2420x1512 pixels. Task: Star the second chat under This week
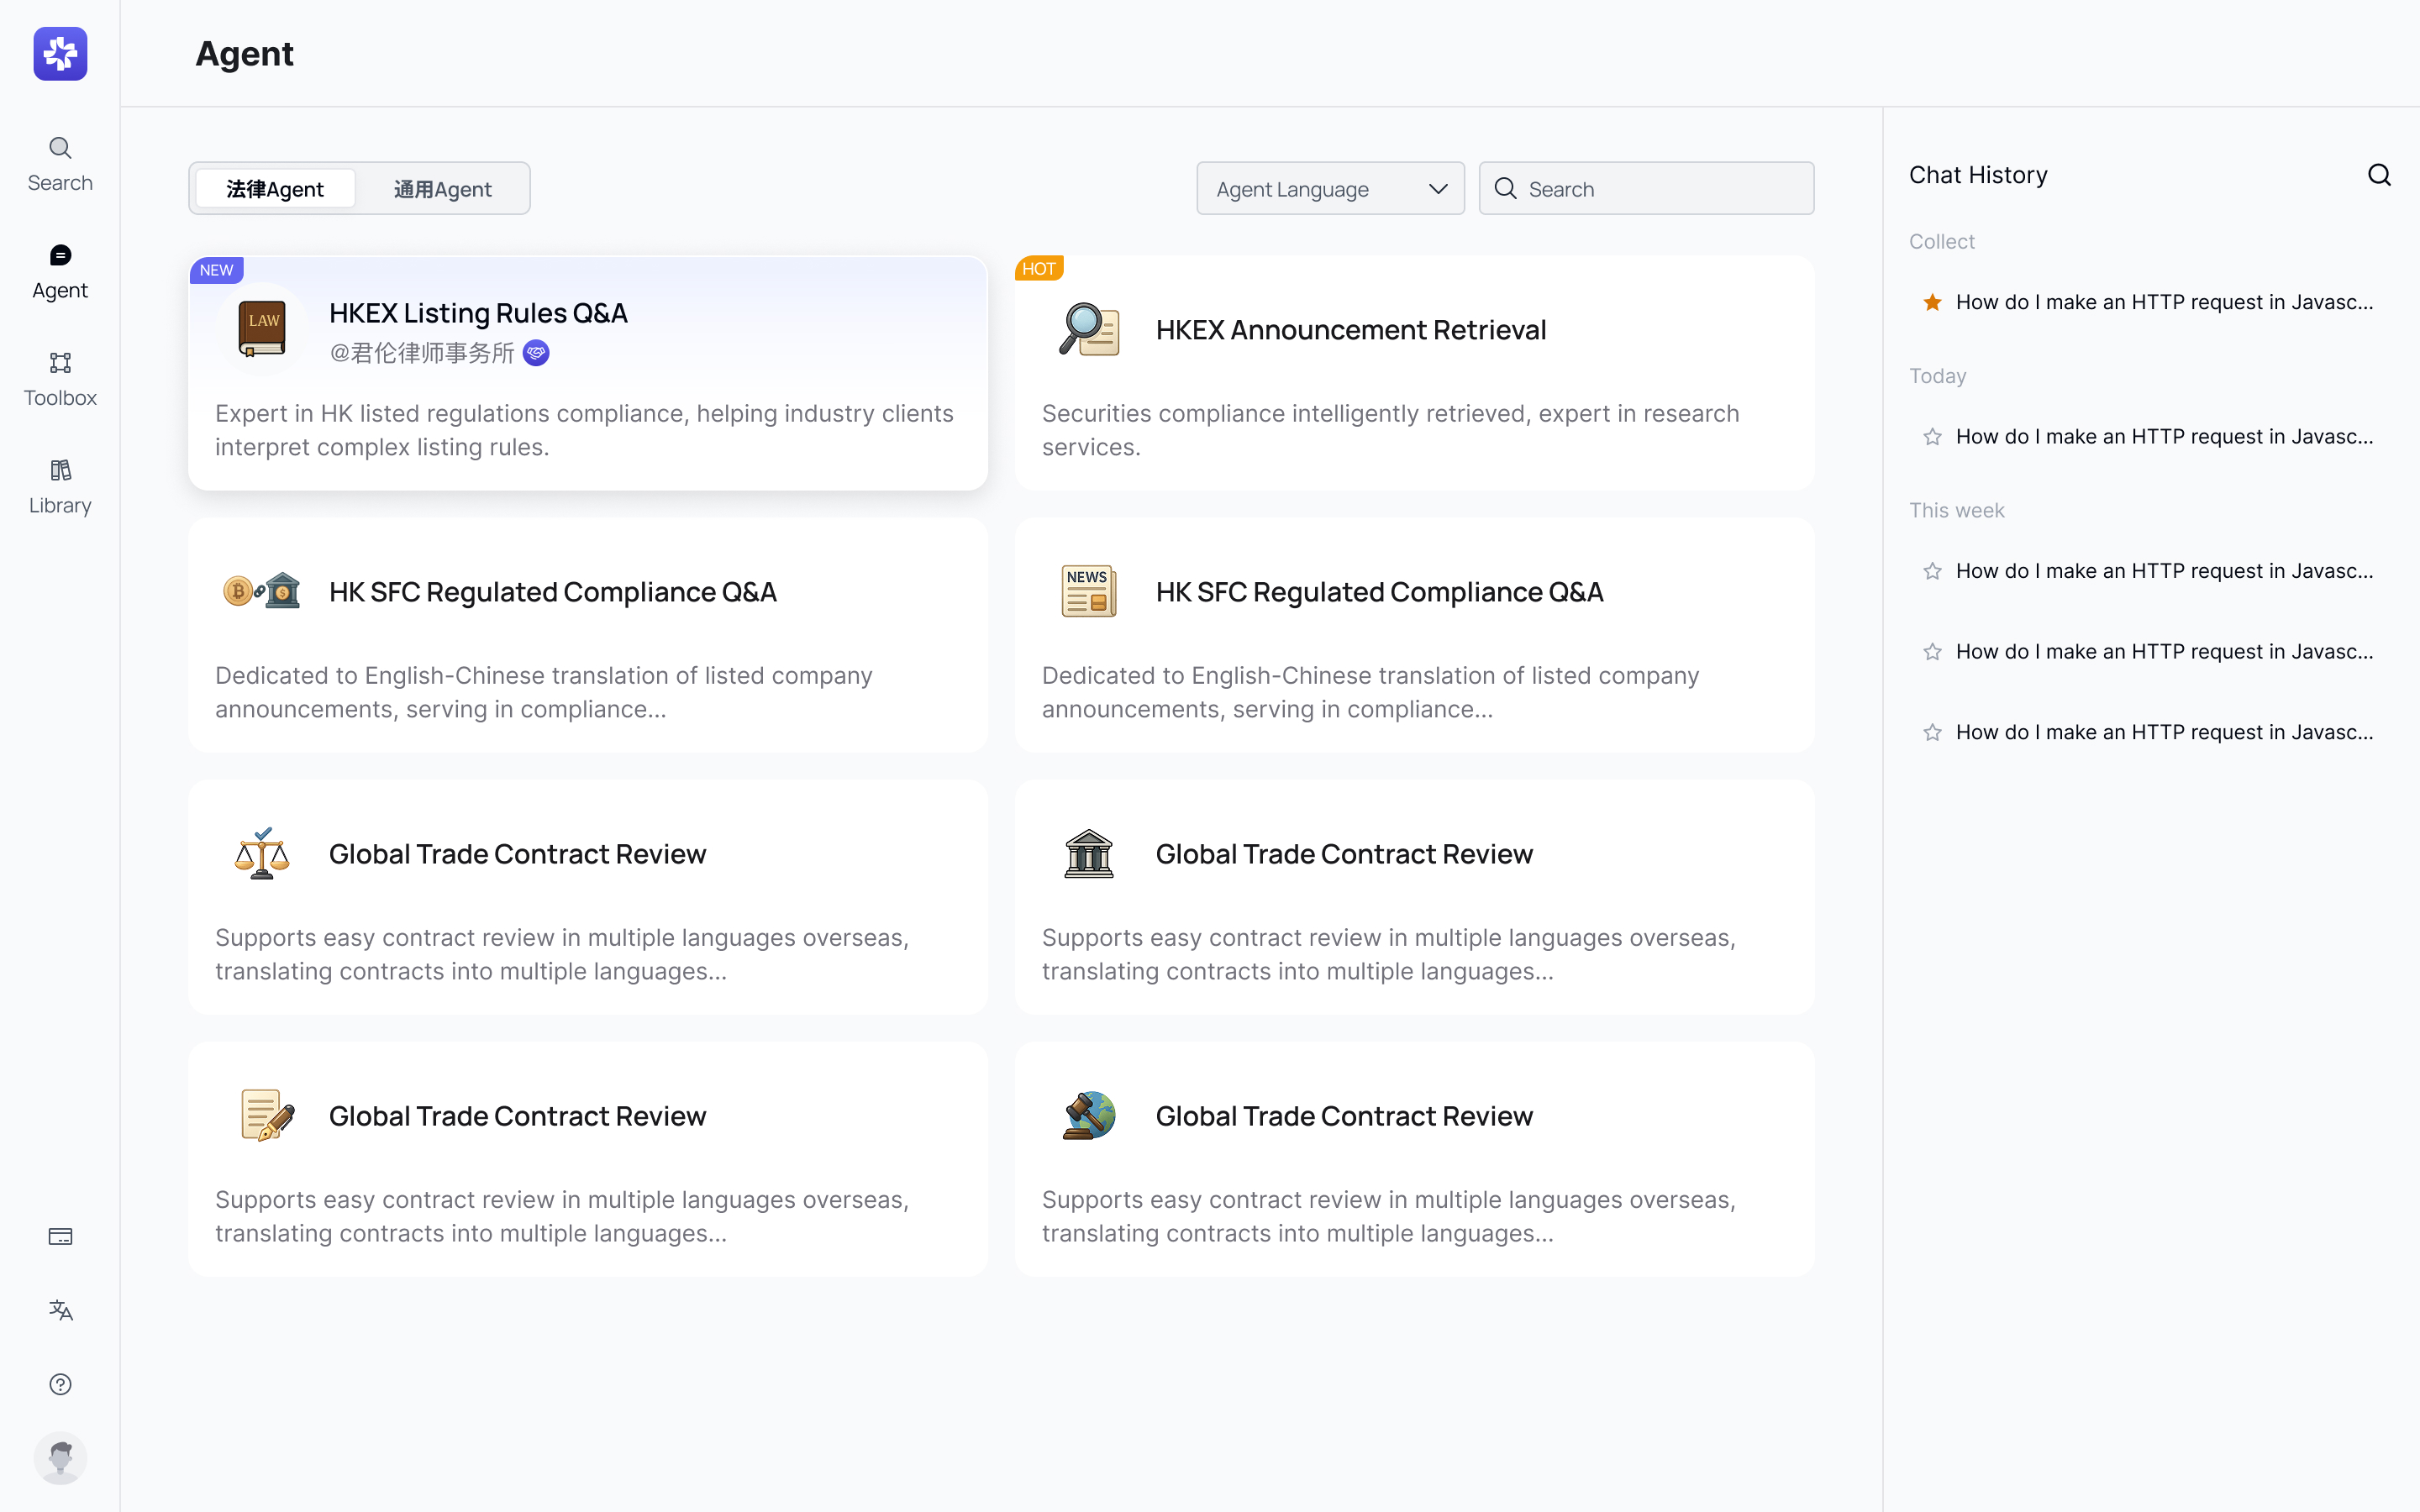(x=1932, y=652)
